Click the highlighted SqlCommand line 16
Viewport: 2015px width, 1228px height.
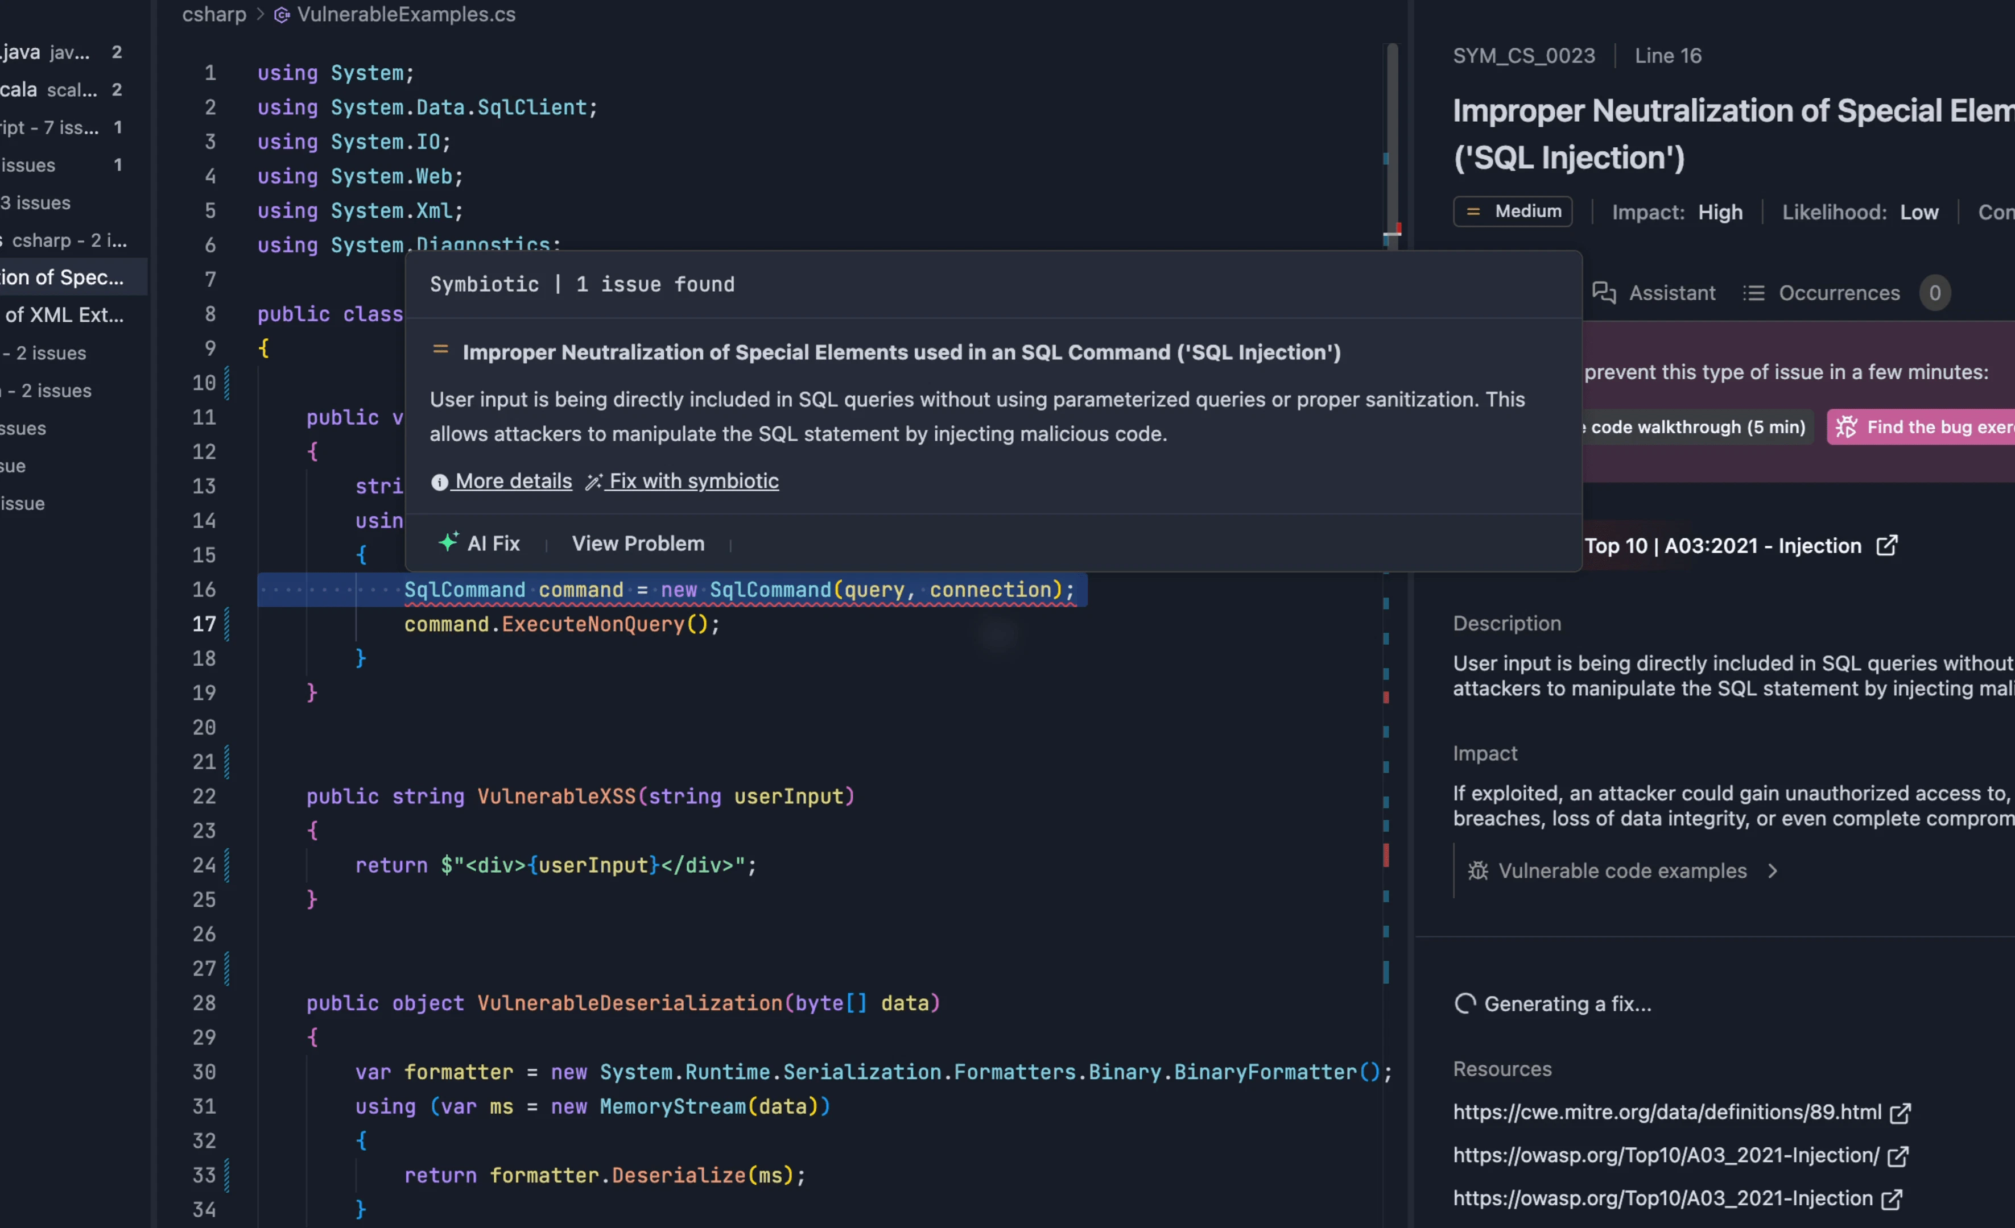[672, 589]
